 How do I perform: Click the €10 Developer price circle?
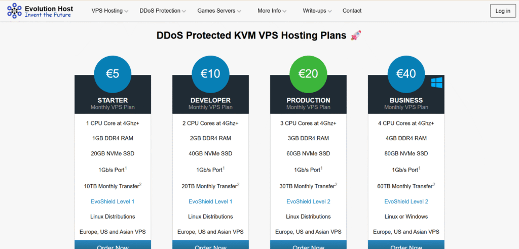coord(210,74)
